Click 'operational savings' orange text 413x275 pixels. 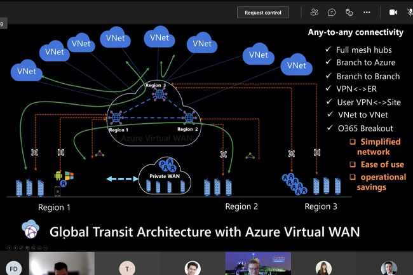click(x=381, y=182)
